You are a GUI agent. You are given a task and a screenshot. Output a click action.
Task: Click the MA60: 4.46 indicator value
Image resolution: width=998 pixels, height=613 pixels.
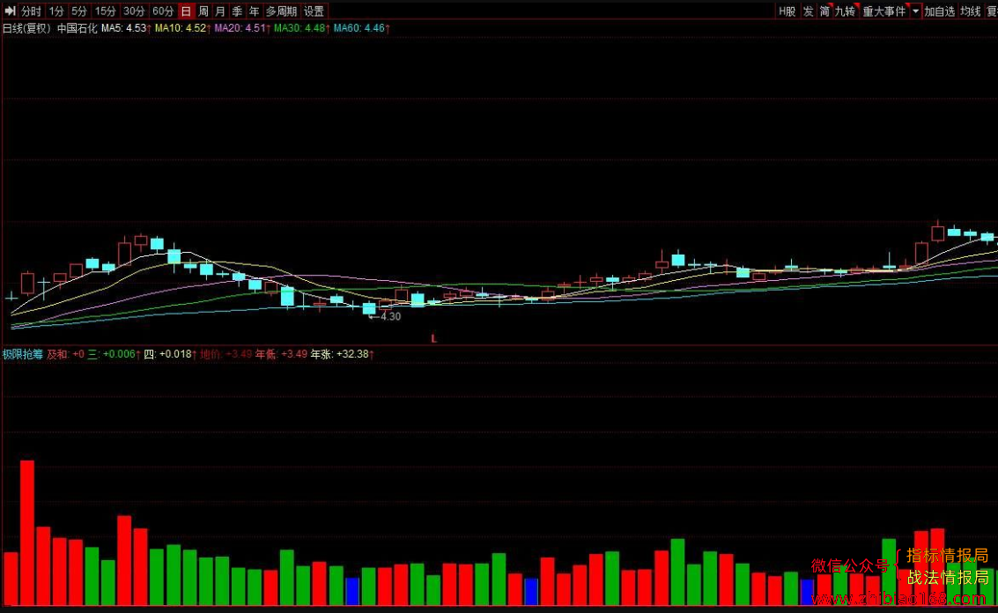[x=361, y=28]
